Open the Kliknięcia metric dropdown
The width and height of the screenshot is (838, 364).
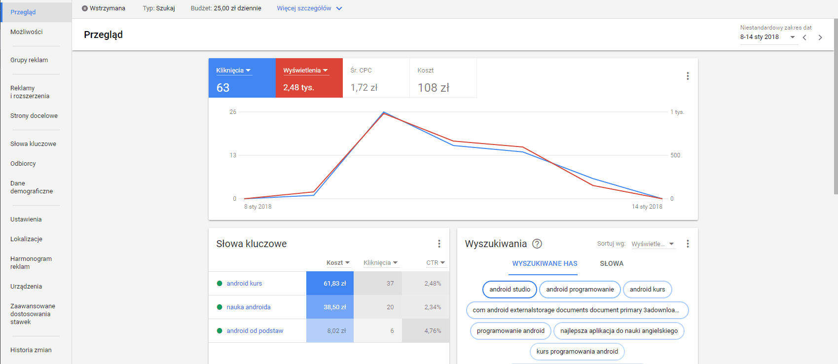point(234,71)
